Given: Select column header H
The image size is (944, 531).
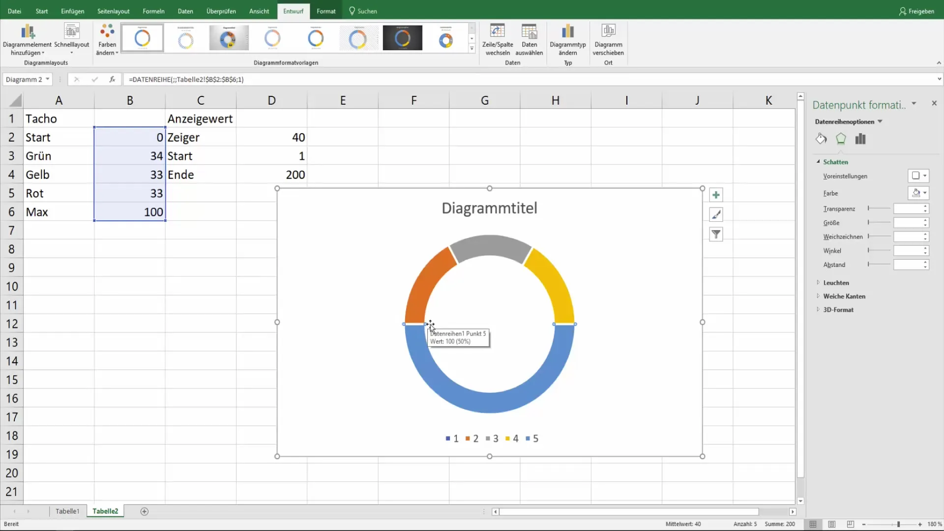Looking at the screenshot, I should [x=556, y=101].
